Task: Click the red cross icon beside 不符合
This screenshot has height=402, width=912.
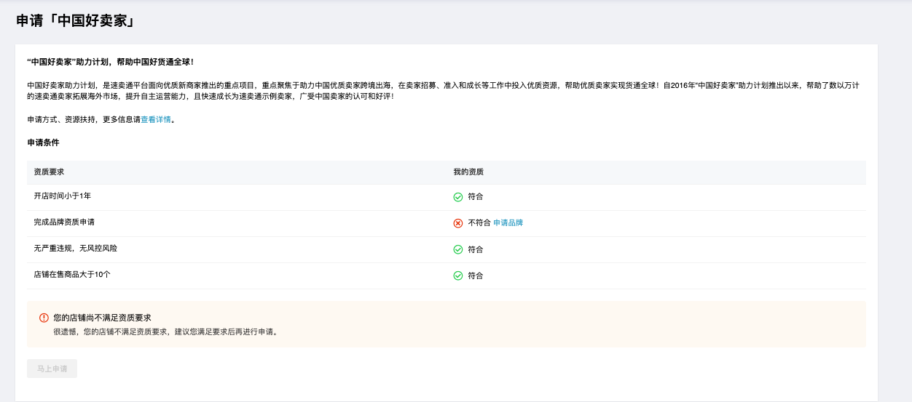Action: coord(458,223)
